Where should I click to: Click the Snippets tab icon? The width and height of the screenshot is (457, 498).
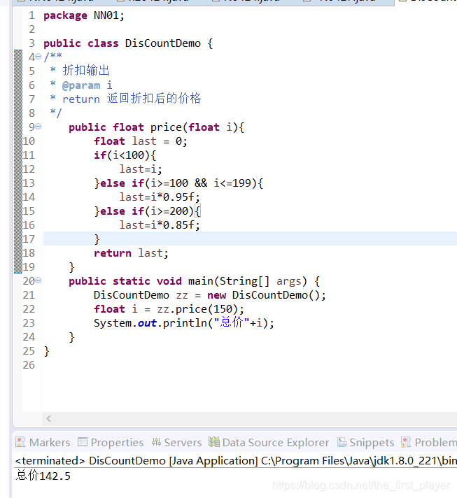(x=342, y=442)
